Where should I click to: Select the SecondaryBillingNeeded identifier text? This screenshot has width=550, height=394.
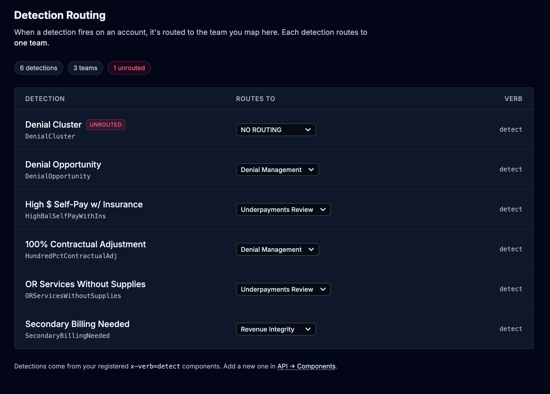point(67,336)
